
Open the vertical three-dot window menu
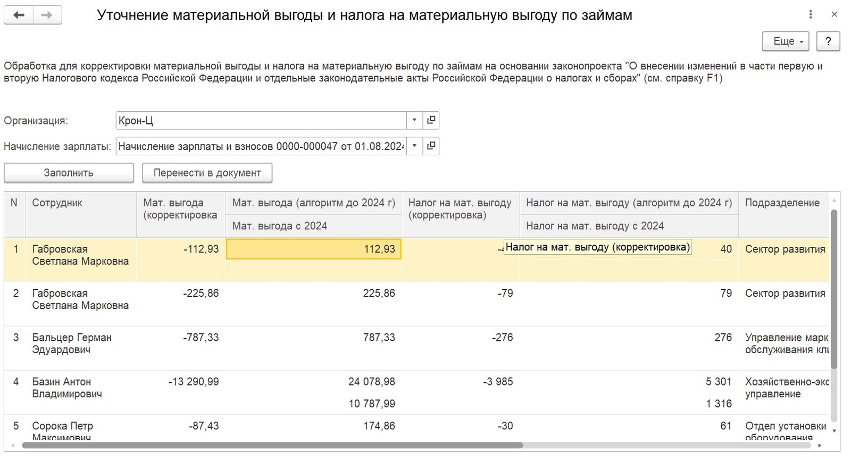811,15
